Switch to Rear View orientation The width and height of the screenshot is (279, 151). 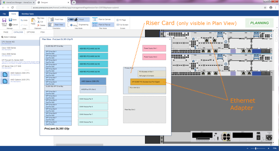[56, 25]
